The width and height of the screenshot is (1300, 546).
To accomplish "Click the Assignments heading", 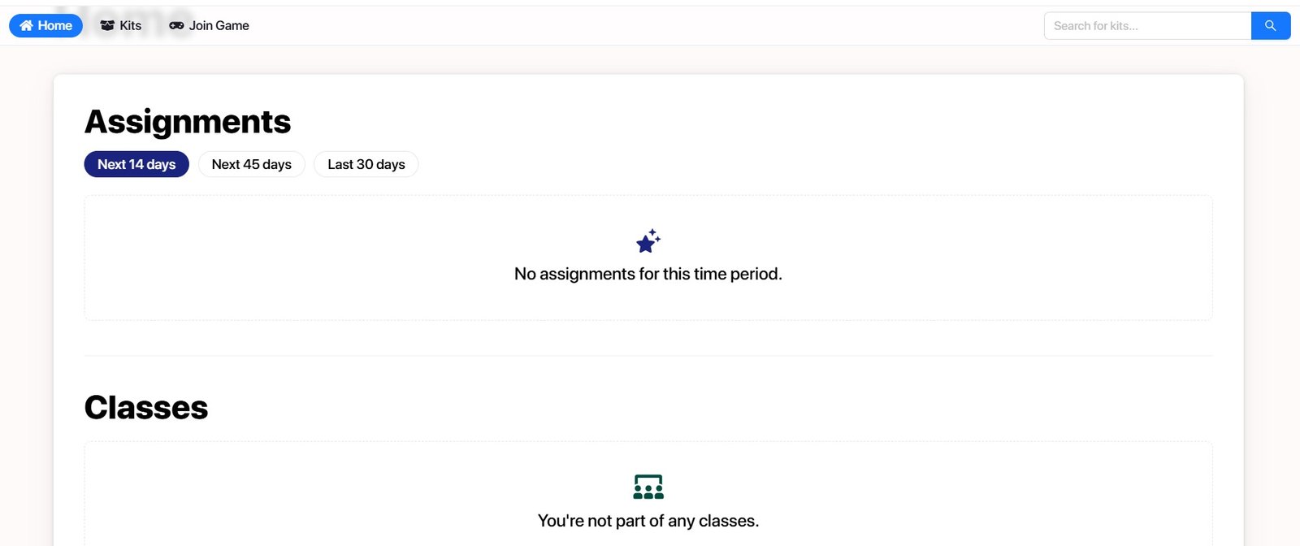I will pos(188,122).
